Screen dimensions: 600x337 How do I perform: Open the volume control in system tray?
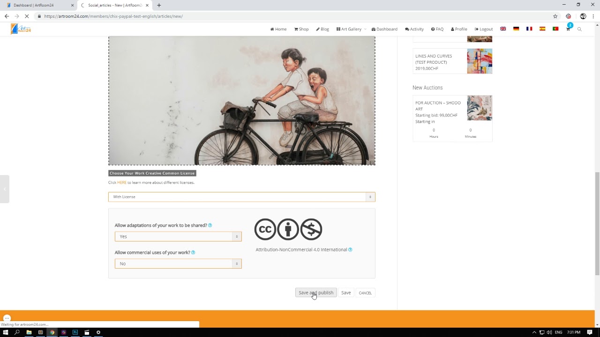click(549, 332)
